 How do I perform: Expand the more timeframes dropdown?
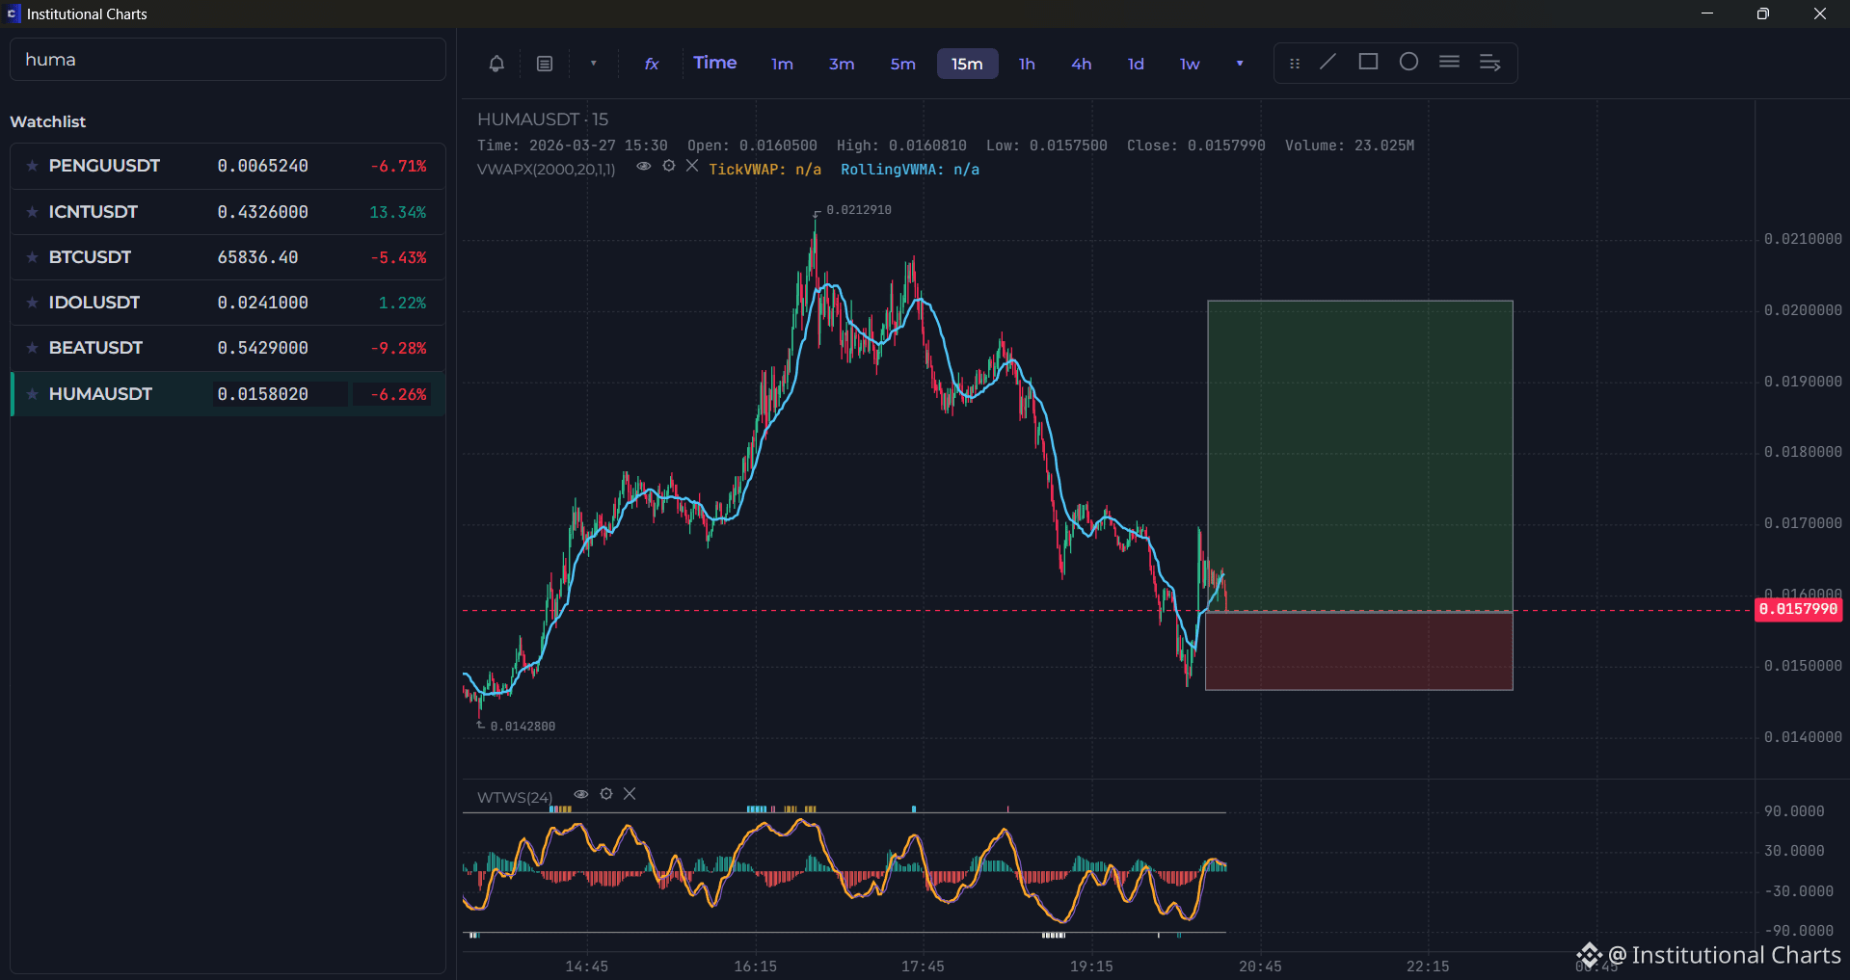(x=1240, y=64)
